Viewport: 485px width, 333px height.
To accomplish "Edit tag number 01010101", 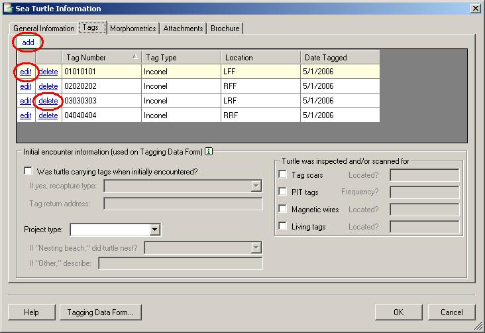I will click(x=25, y=72).
